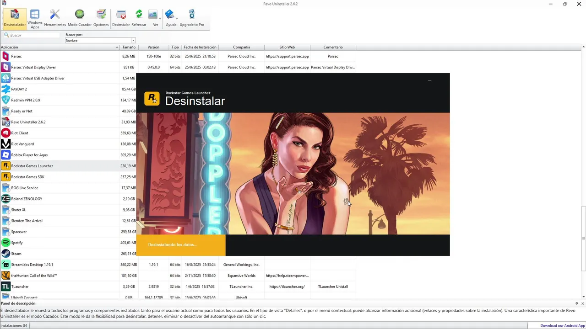Click the Ubisoft Connect application name
This screenshot has height=329, width=586.
coord(24,297)
